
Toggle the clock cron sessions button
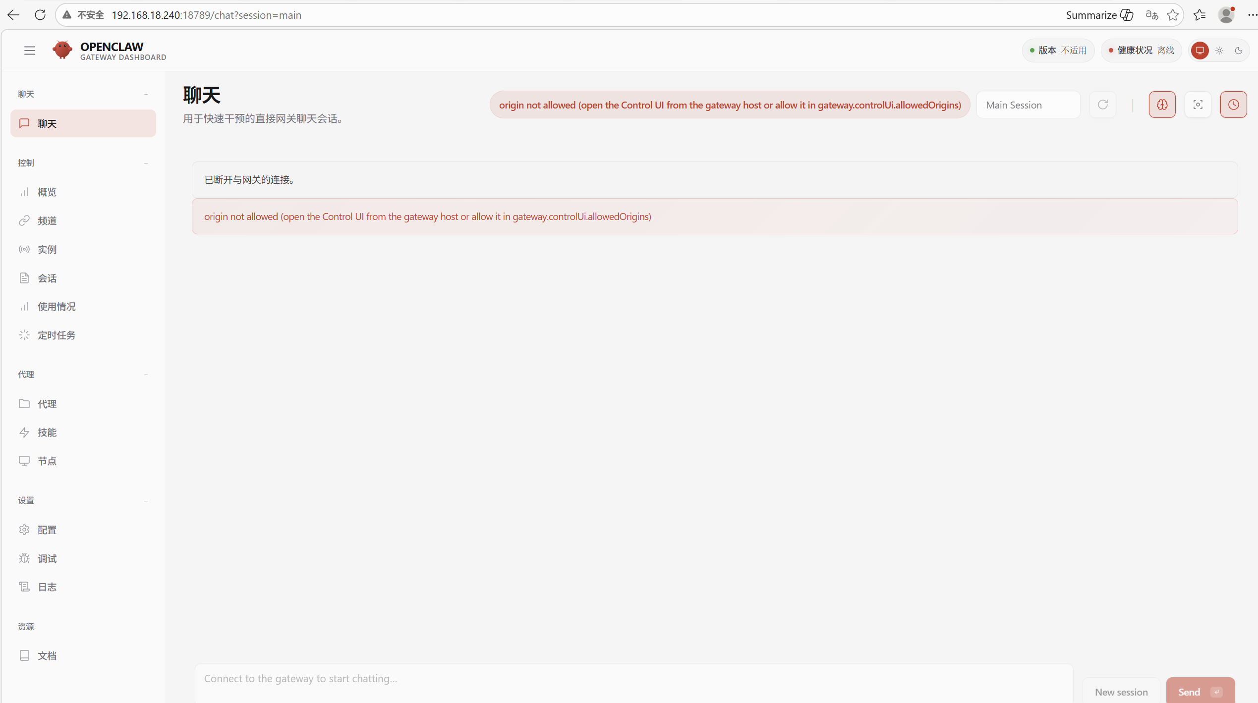pyautogui.click(x=1233, y=105)
